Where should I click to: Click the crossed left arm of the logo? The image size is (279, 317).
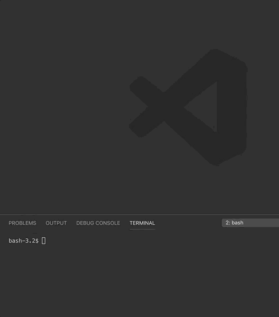click(x=147, y=107)
